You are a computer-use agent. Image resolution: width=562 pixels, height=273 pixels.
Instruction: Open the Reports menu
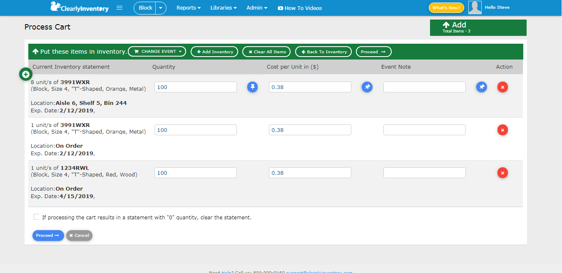pos(188,7)
